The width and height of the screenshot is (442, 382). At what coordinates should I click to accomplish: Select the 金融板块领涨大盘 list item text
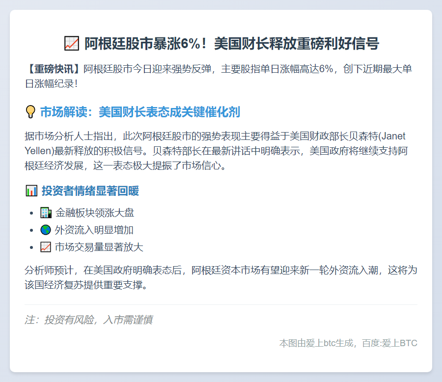[x=94, y=213]
